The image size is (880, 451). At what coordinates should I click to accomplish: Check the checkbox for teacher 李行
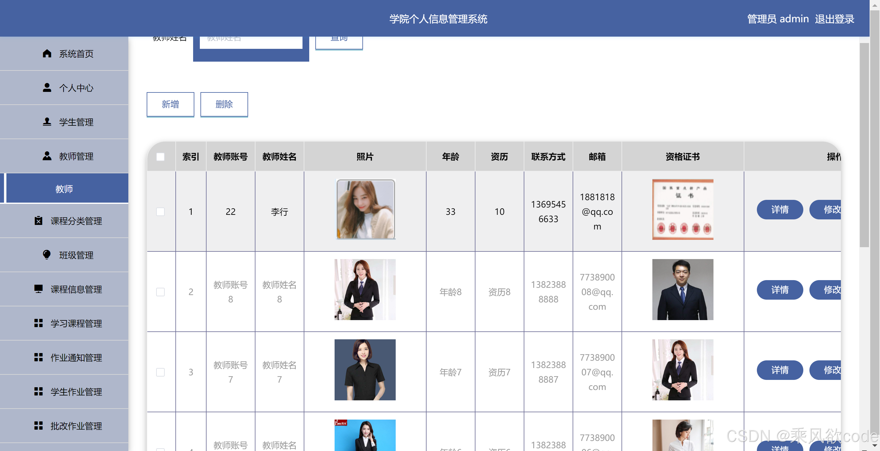[x=160, y=211]
